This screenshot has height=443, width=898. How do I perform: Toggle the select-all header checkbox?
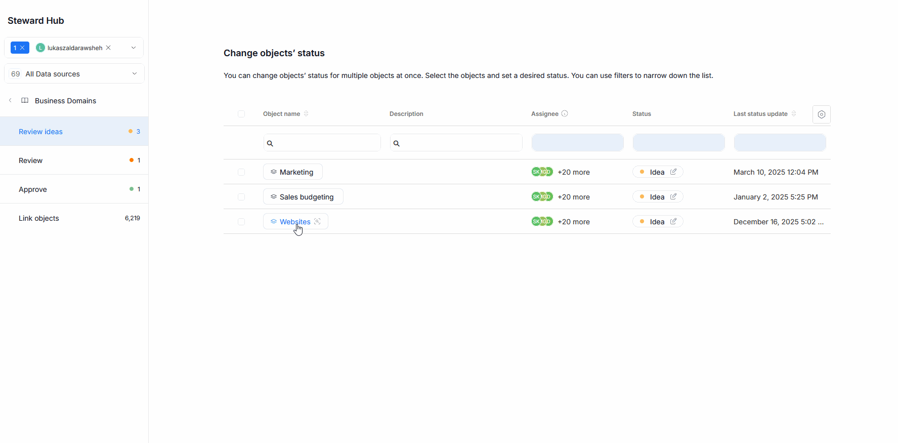coord(241,114)
